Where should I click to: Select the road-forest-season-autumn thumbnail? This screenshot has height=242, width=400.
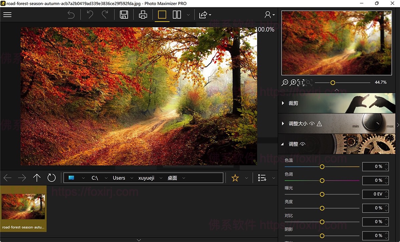(x=23, y=206)
